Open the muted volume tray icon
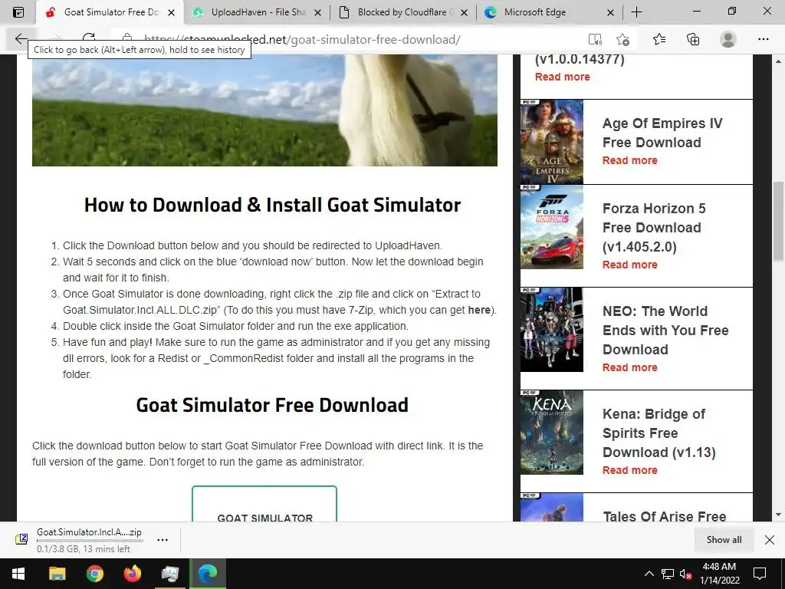785x589 pixels. click(x=685, y=574)
